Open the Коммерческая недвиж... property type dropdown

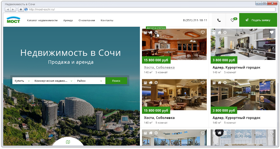(53, 81)
